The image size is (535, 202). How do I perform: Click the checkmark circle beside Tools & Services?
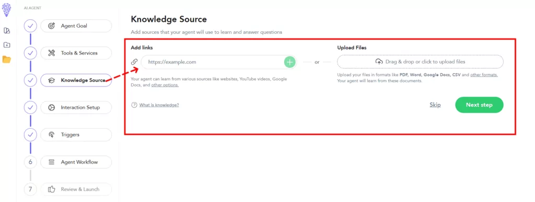(30, 53)
